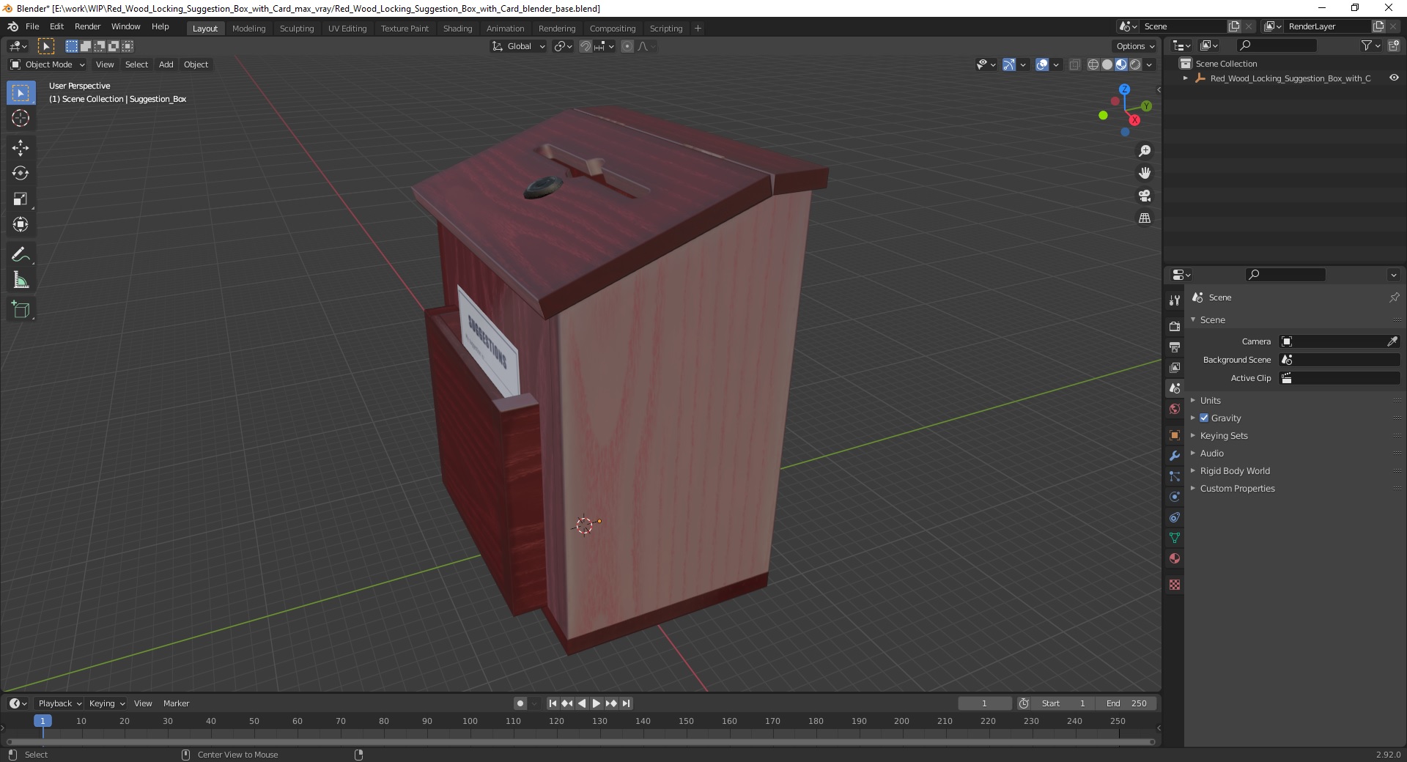Switch to the UV Editing workspace tab
Viewport: 1407px width, 762px height.
click(x=347, y=29)
